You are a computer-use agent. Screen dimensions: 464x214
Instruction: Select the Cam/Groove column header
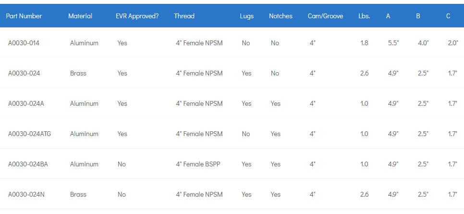[x=326, y=16]
